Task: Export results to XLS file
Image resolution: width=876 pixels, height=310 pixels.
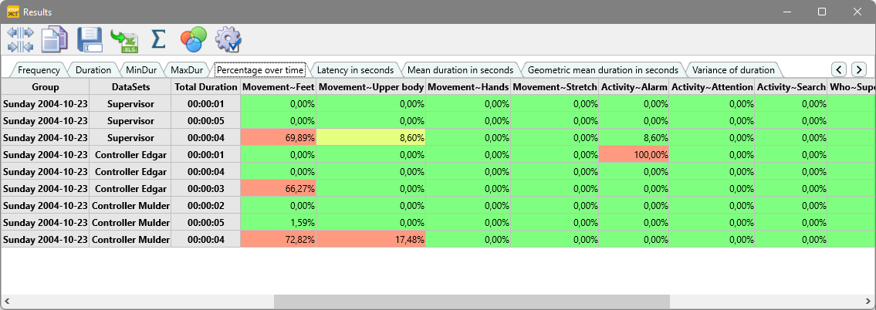Action: (124, 39)
